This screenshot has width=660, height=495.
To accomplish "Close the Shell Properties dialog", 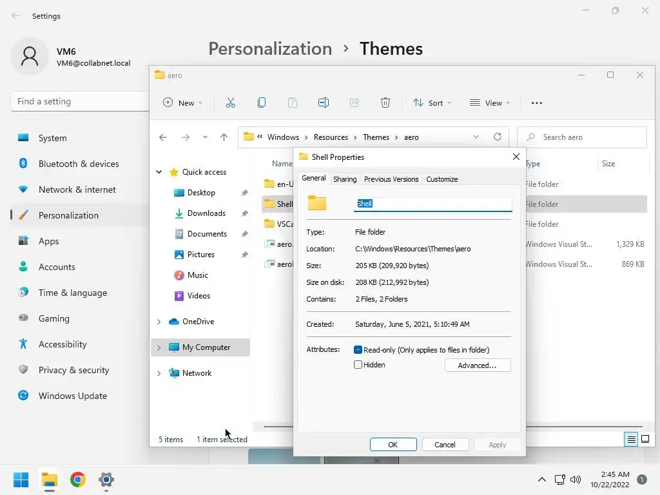I will (516, 157).
